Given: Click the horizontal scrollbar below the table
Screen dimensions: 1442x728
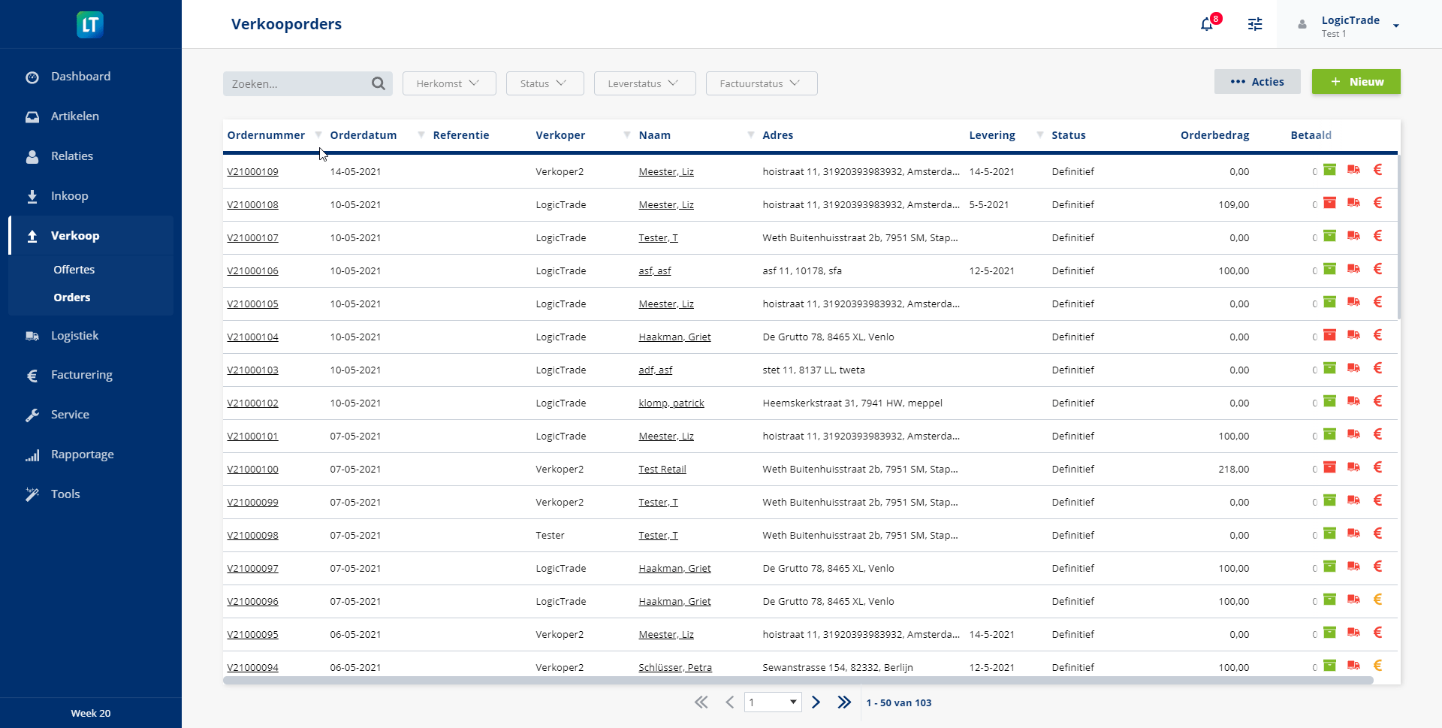Looking at the screenshot, I should [x=798, y=681].
